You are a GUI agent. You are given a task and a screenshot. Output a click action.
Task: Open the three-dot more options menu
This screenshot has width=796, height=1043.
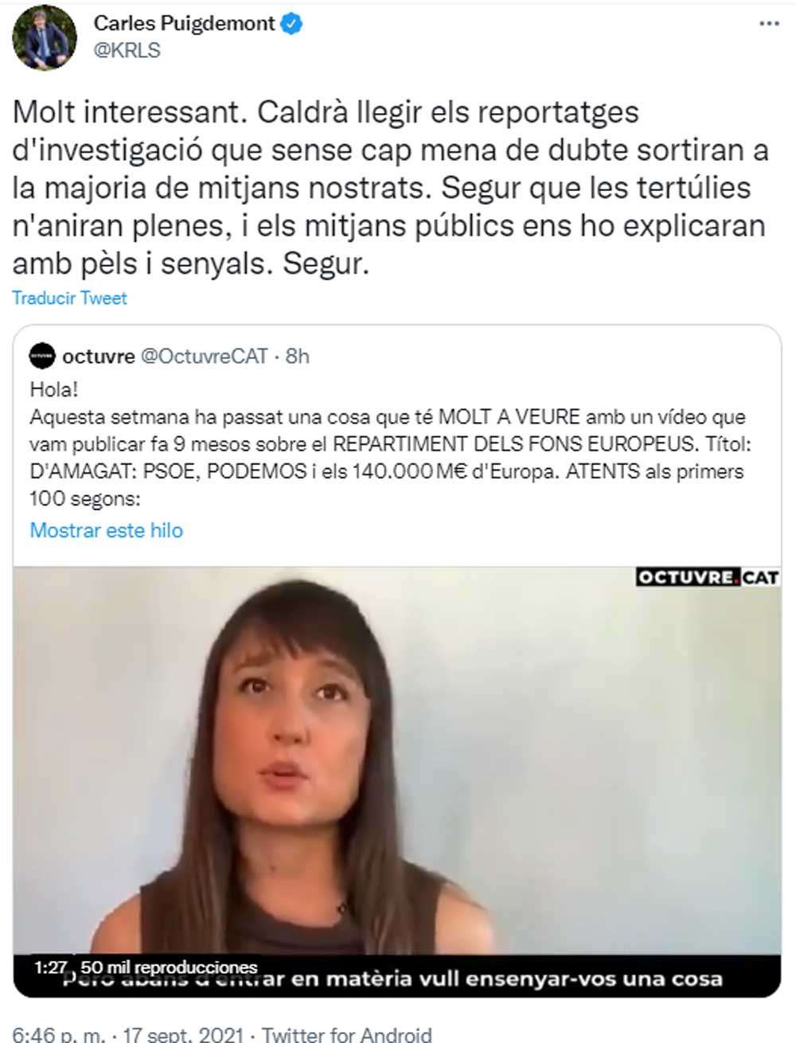768,24
